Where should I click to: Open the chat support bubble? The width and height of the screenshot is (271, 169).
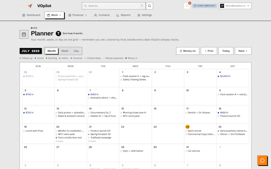262,161
